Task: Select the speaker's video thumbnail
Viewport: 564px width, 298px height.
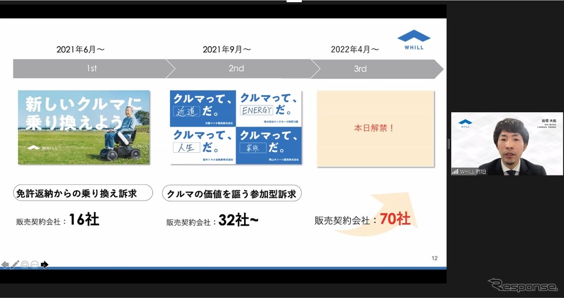Action: pos(507,143)
